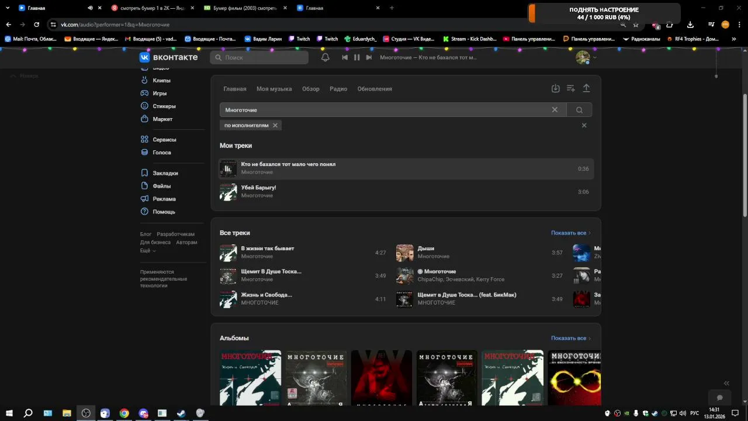Open the VK notifications bell

pos(325,57)
